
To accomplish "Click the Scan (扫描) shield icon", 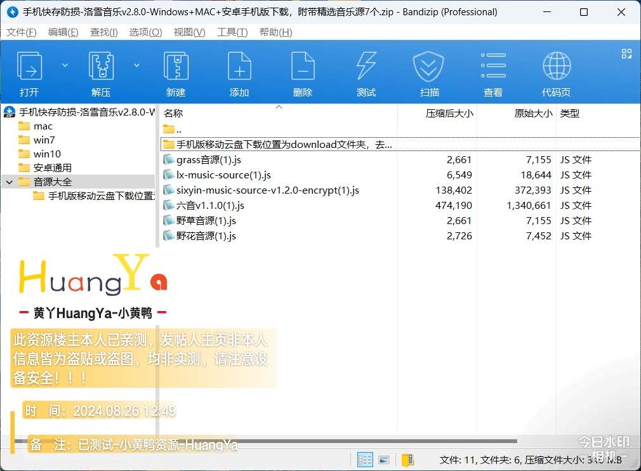I will coord(429,66).
